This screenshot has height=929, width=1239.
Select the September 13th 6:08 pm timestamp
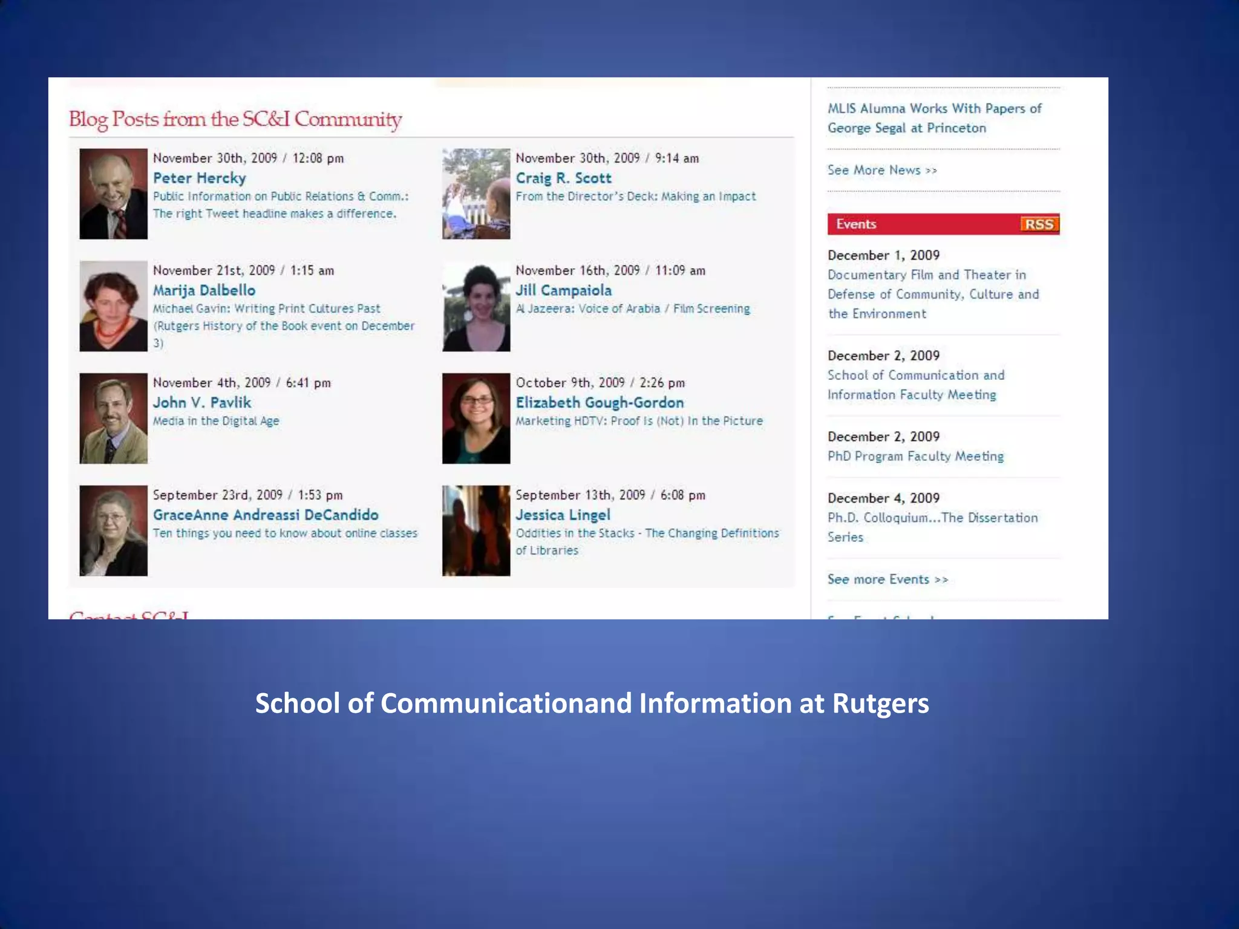(x=610, y=495)
